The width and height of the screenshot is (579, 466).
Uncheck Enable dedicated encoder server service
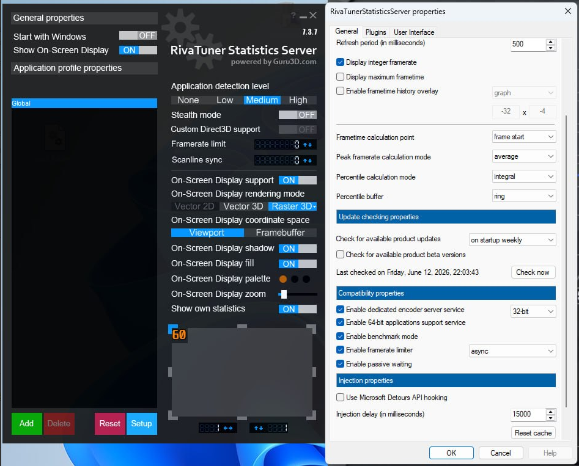(x=340, y=309)
